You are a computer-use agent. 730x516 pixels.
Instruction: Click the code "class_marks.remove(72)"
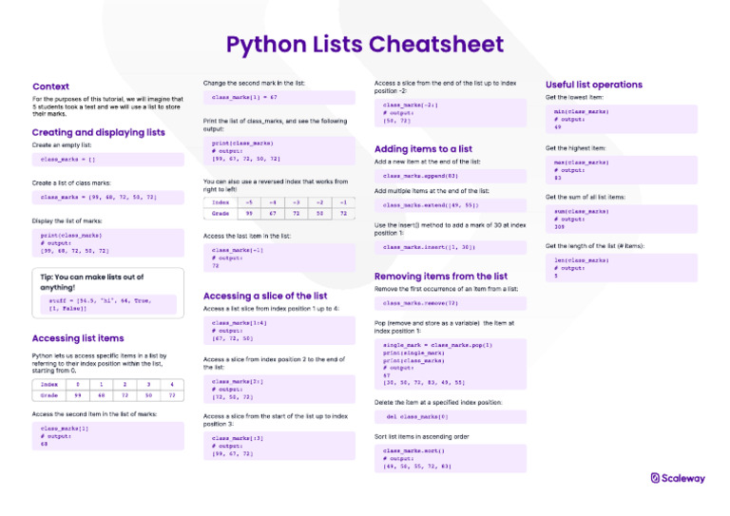click(420, 303)
